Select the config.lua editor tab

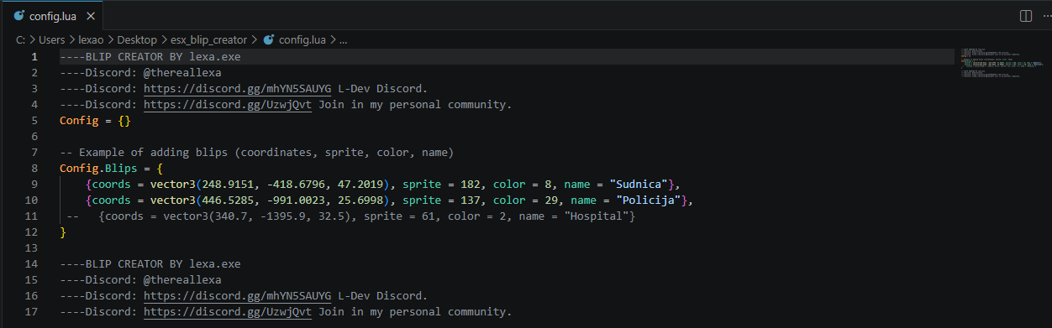(53, 16)
